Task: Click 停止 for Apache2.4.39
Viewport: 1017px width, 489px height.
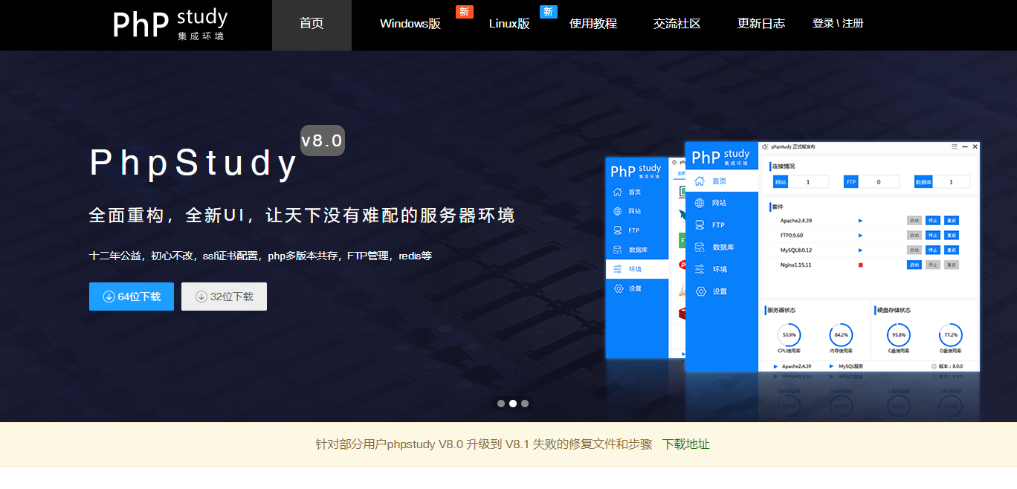Action: [x=933, y=221]
